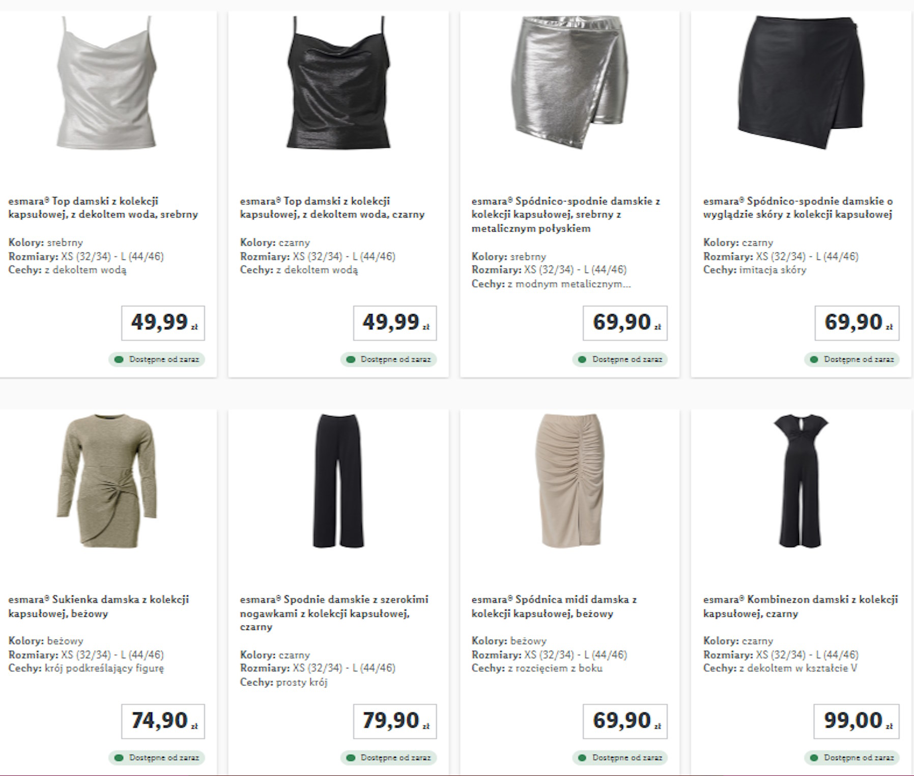The width and height of the screenshot is (914, 776).
Task: Click the silver 'Spódnico-spodnie damskie' title
Action: (565, 214)
